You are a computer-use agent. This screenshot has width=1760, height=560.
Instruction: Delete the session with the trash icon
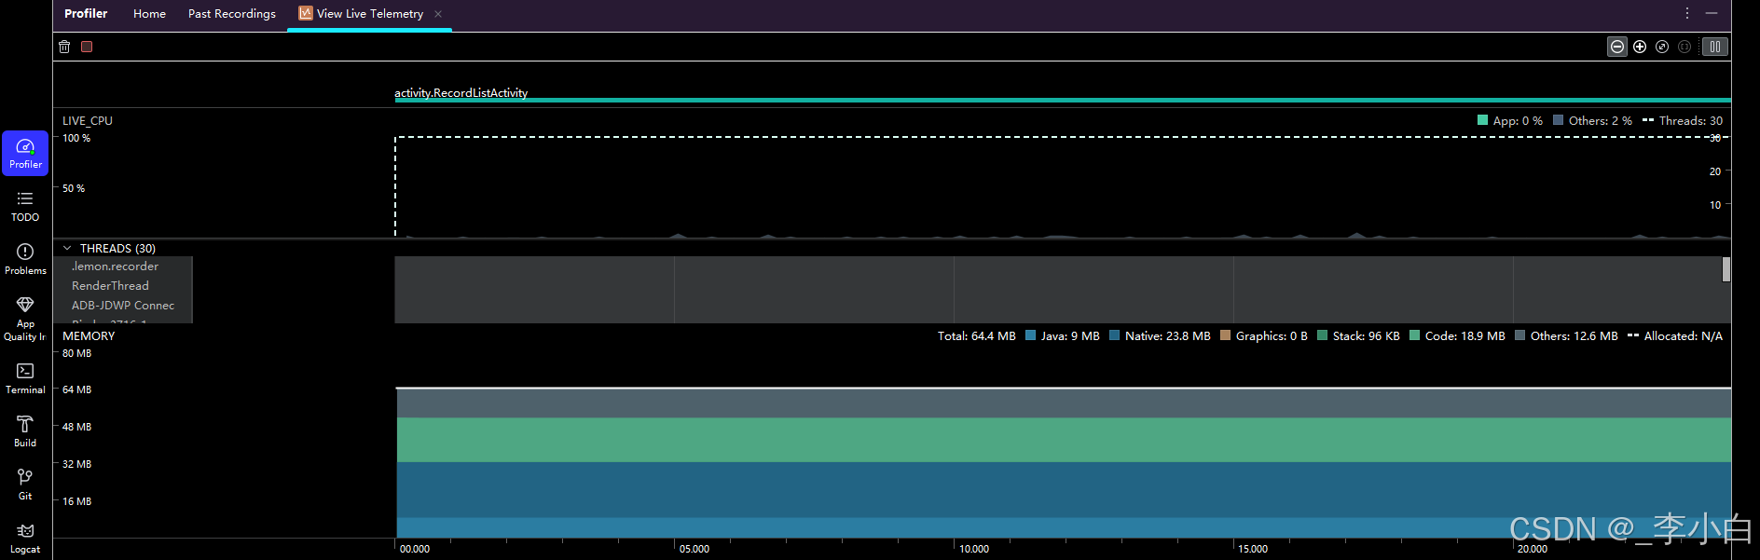[x=64, y=47]
